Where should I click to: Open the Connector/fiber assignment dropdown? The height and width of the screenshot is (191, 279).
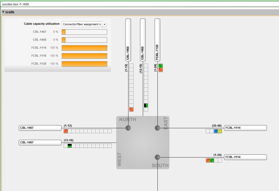click(105, 24)
